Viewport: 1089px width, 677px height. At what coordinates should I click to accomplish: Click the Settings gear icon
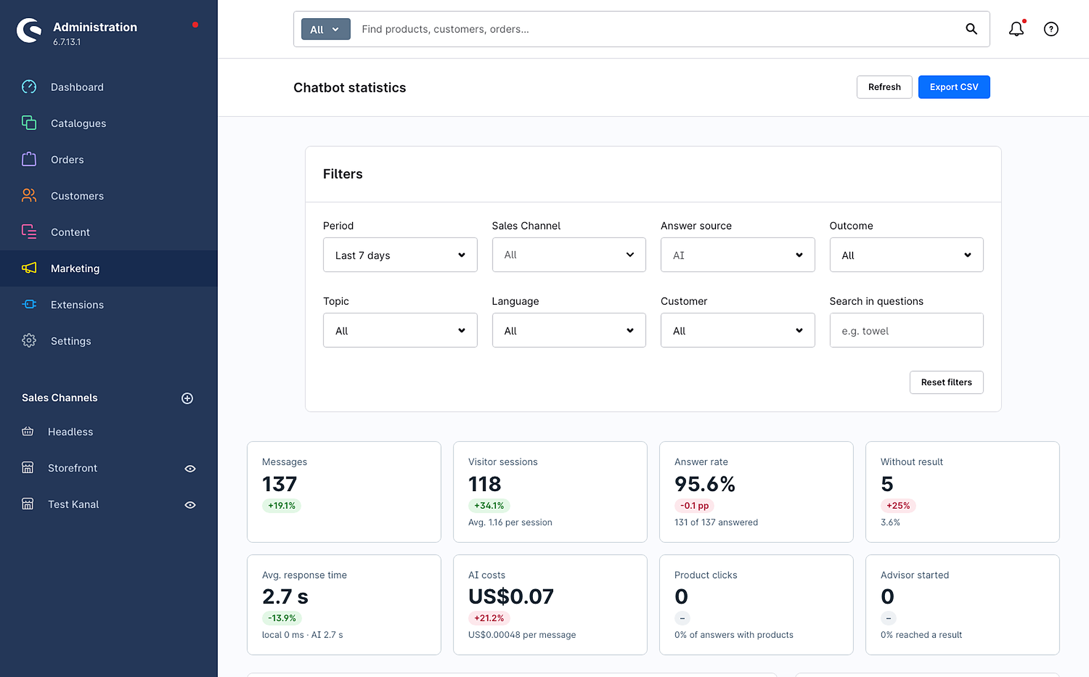click(29, 340)
